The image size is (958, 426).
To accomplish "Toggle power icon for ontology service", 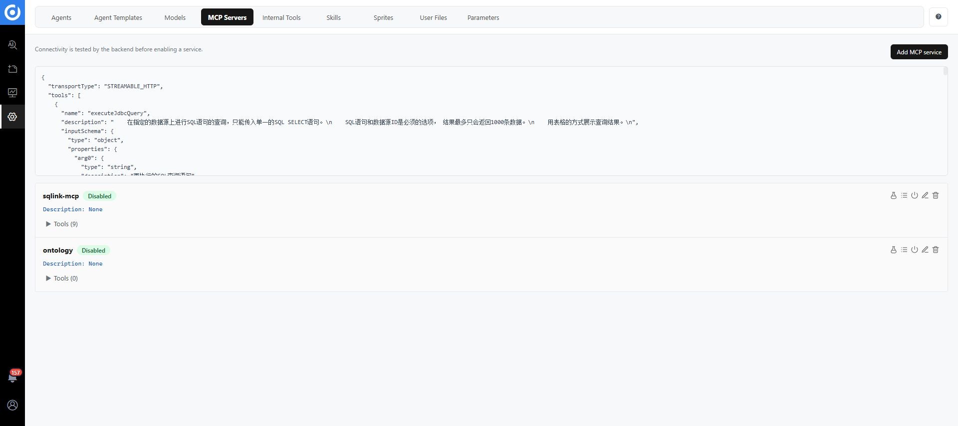I will click(914, 250).
